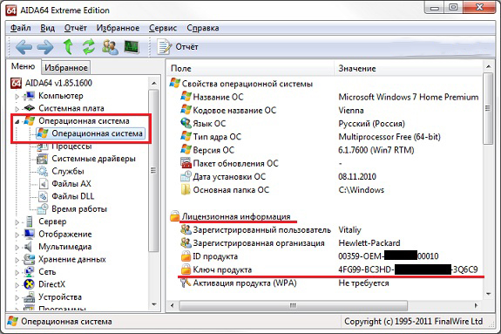Expand the DirectX tree node
Screen dimensions: 501x334
click(x=17, y=285)
